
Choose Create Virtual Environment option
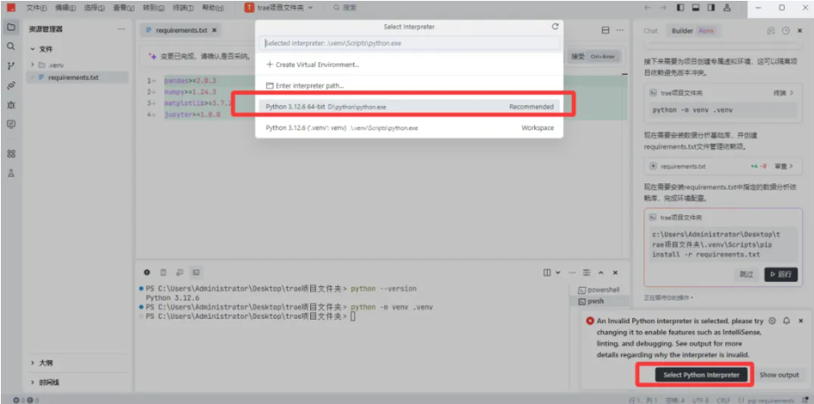[409, 65]
